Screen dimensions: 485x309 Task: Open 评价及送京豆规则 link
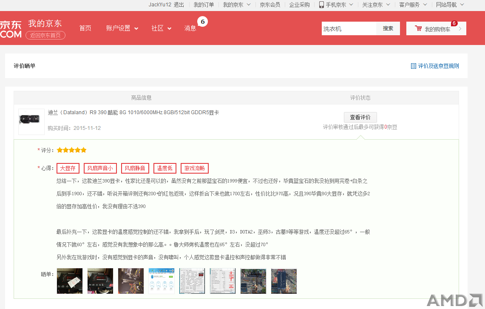(438, 66)
